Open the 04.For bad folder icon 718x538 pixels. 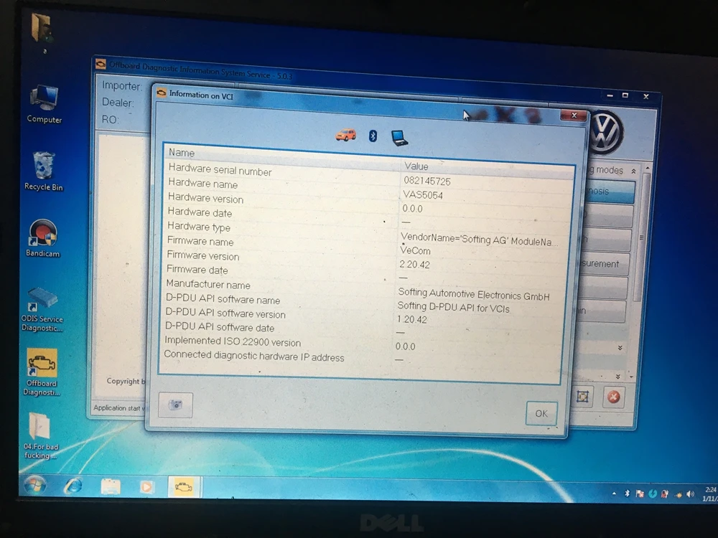tap(40, 436)
